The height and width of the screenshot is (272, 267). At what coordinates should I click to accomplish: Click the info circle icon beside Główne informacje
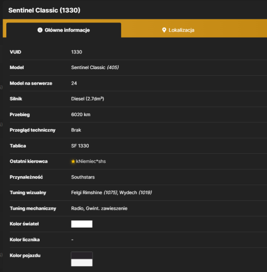pos(40,30)
